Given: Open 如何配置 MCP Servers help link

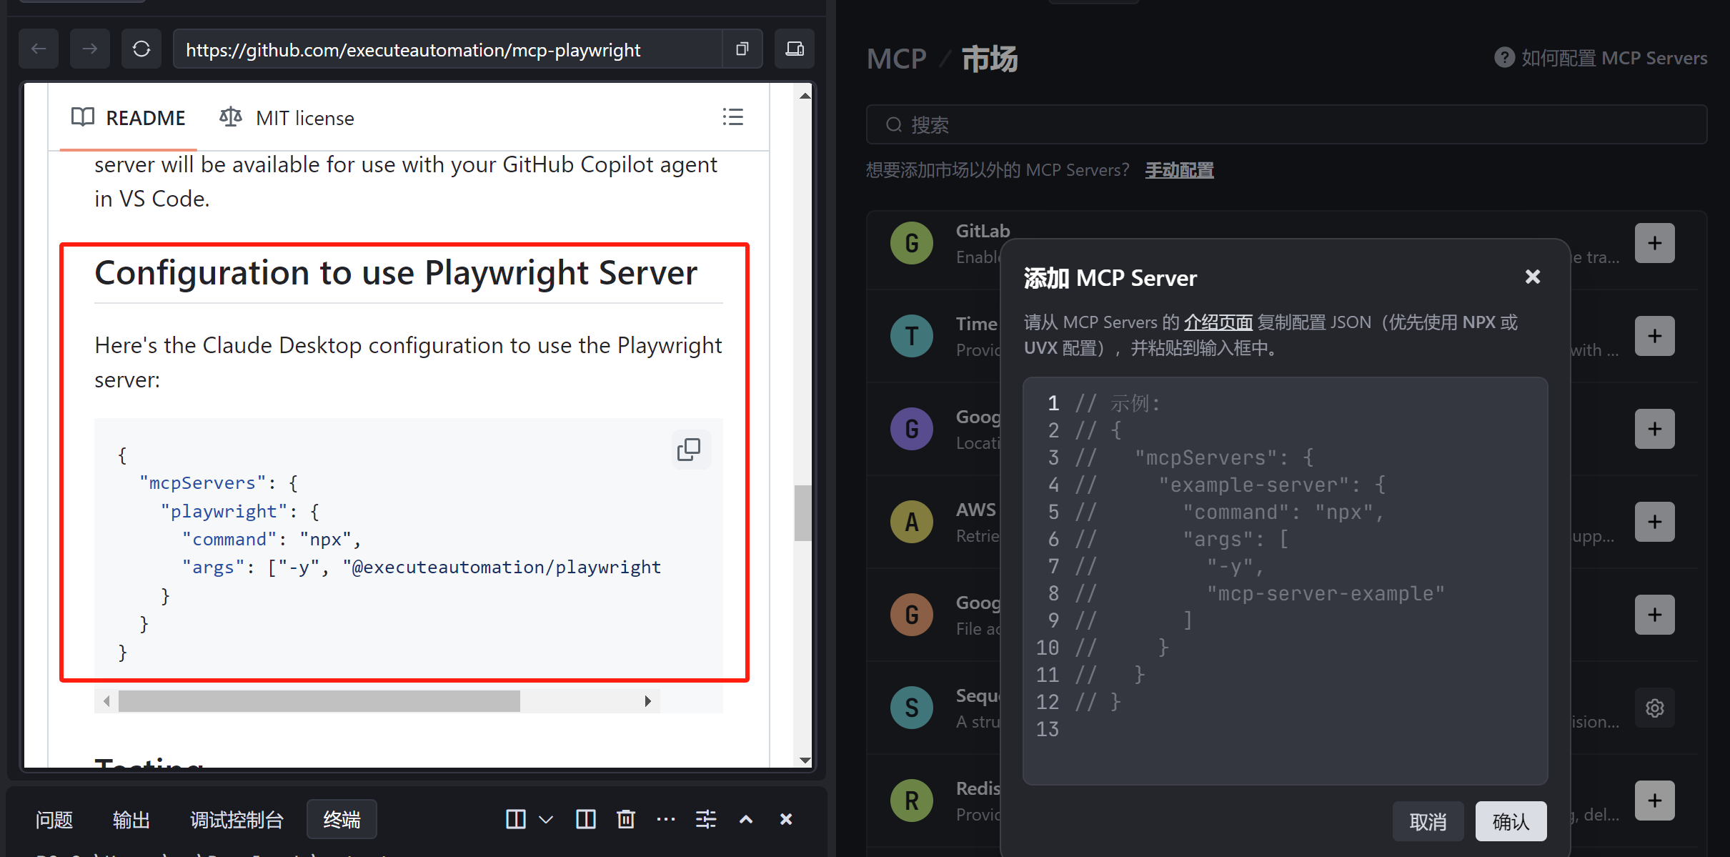Looking at the screenshot, I should tap(1614, 58).
